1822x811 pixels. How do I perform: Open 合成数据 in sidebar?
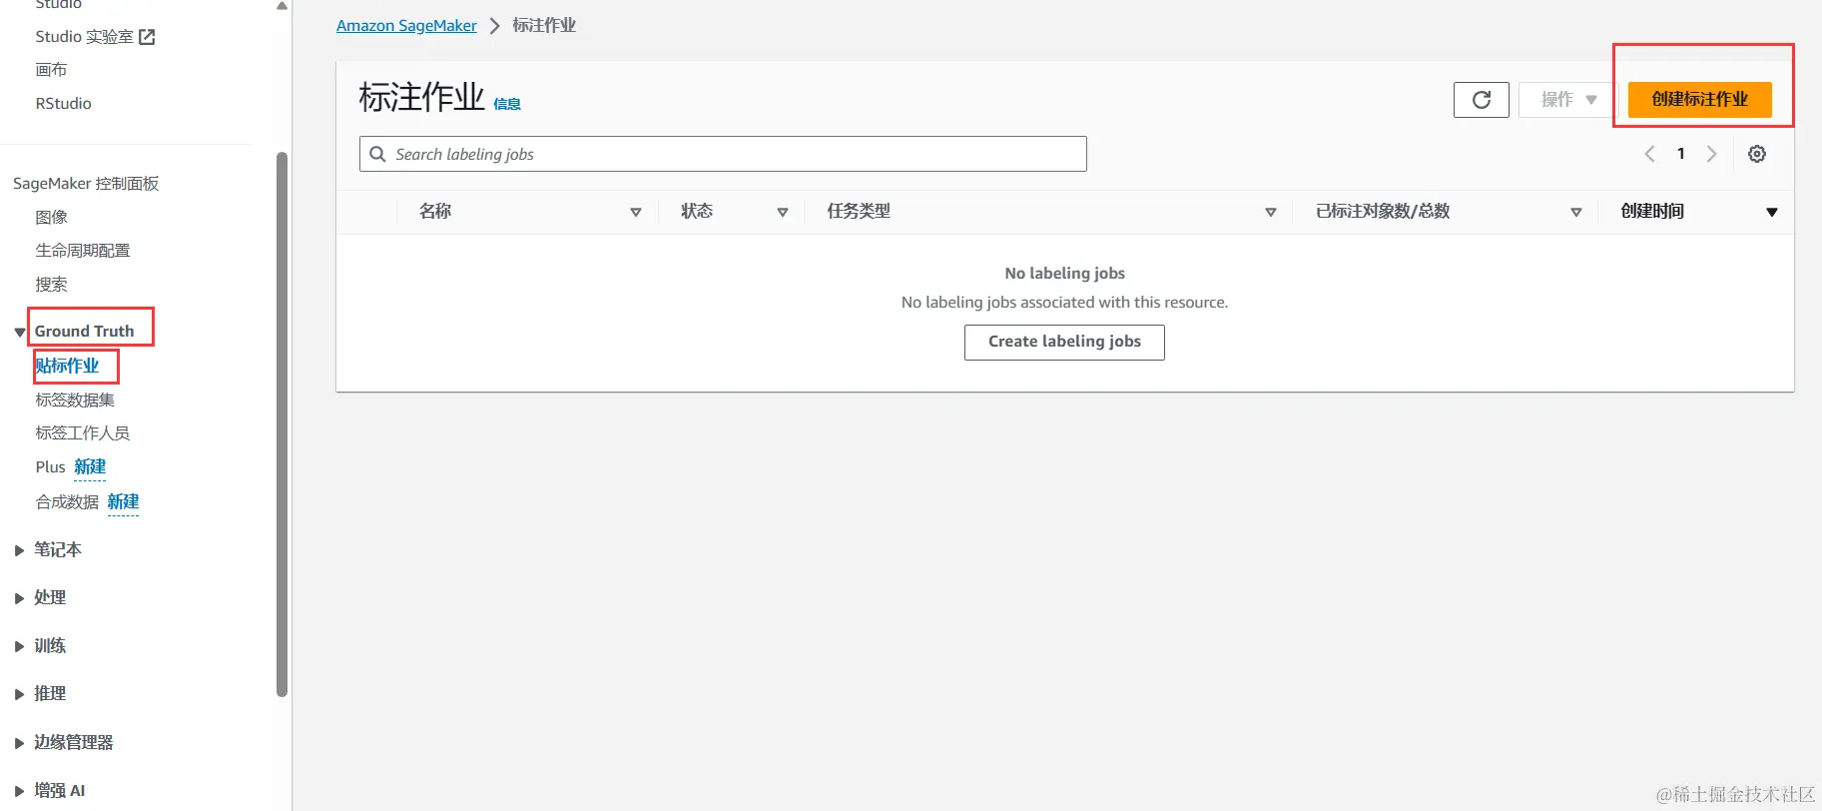pos(67,501)
